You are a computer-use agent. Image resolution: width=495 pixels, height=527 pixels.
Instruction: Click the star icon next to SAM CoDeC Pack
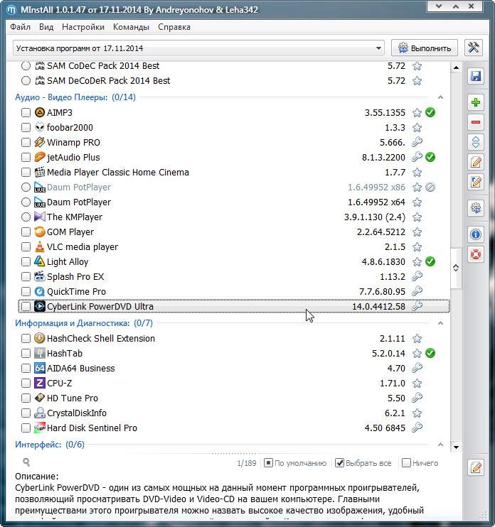point(417,66)
